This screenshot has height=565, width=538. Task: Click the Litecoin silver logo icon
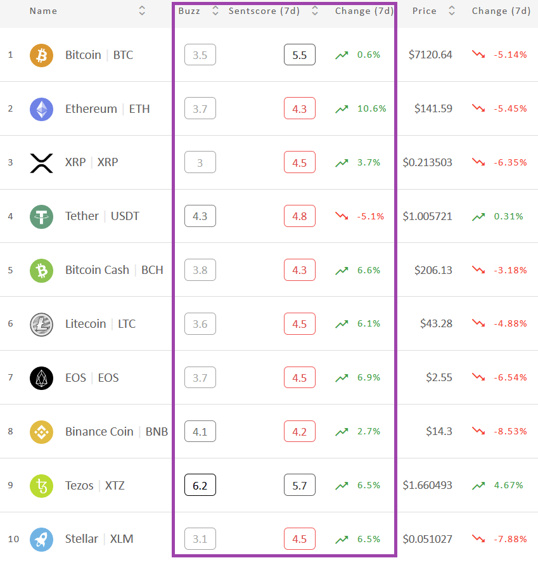[41, 324]
